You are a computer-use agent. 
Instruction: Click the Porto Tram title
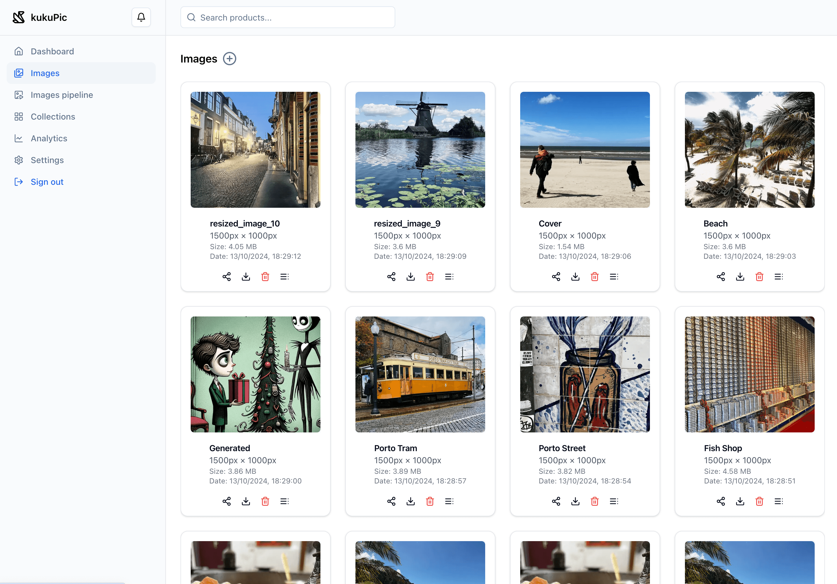tap(396, 448)
